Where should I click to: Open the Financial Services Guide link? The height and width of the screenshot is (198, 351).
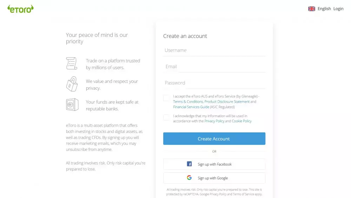click(x=191, y=107)
